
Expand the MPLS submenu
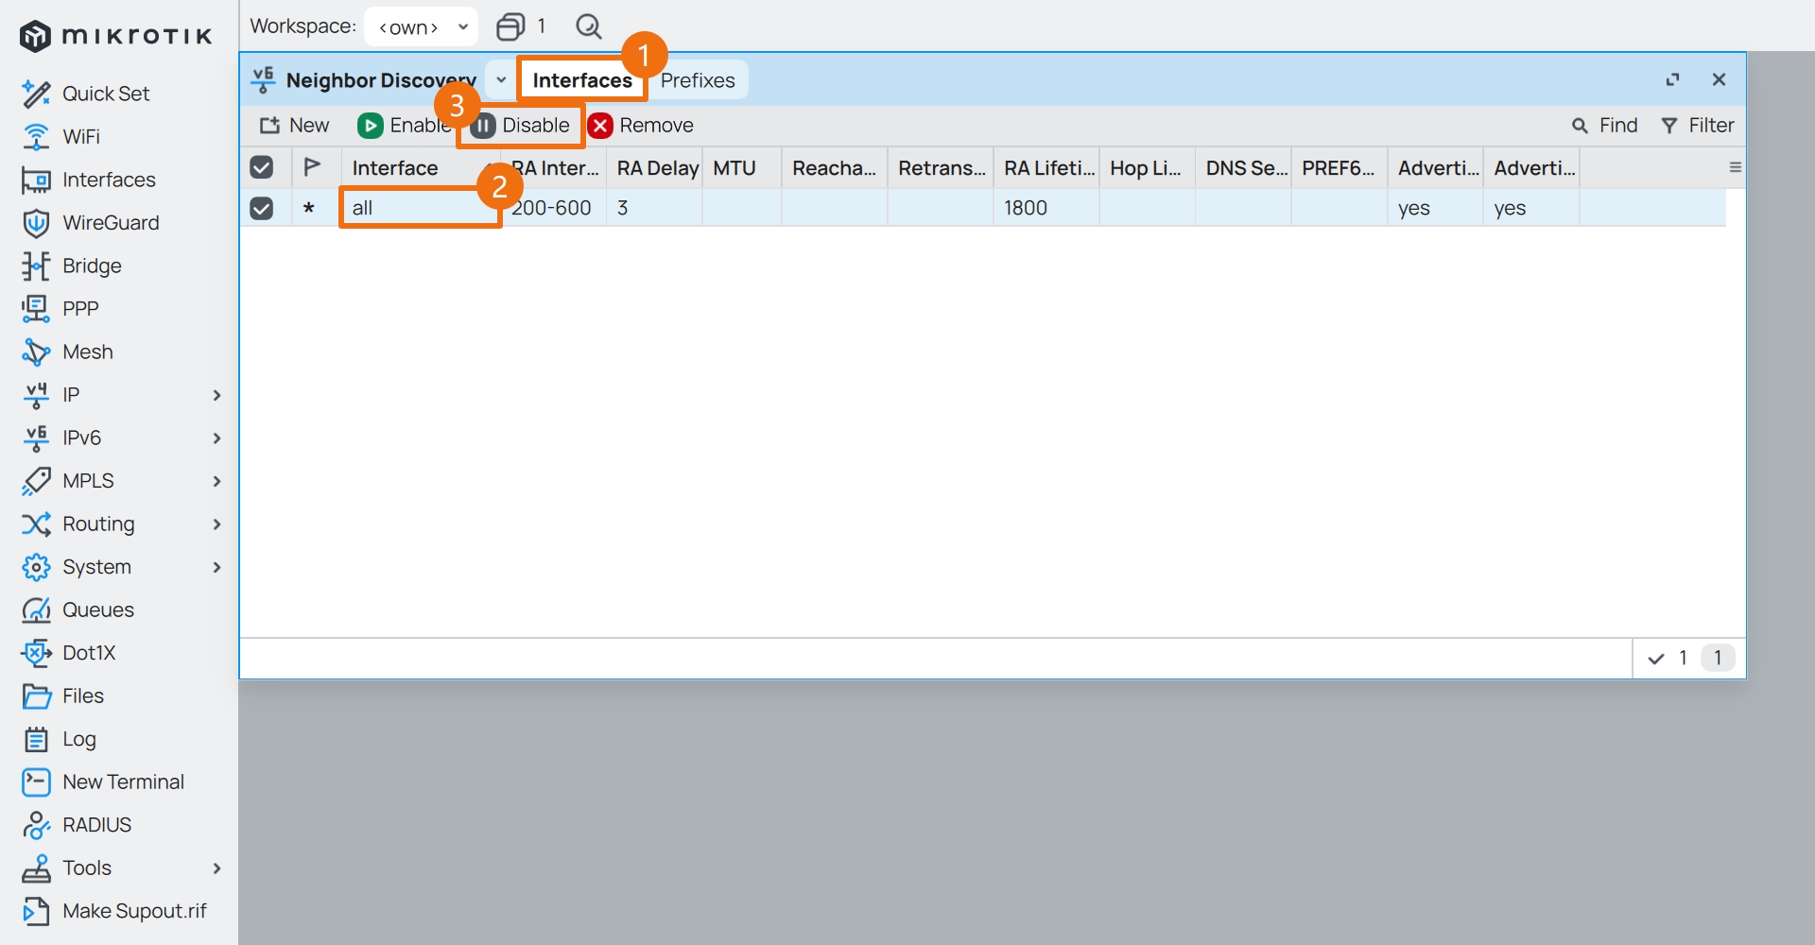[216, 481]
